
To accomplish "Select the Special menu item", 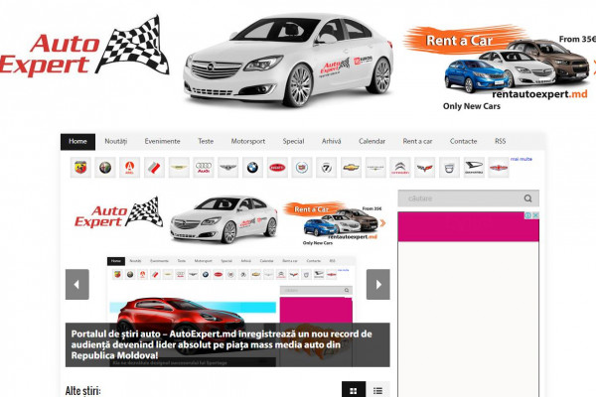I will tap(293, 141).
